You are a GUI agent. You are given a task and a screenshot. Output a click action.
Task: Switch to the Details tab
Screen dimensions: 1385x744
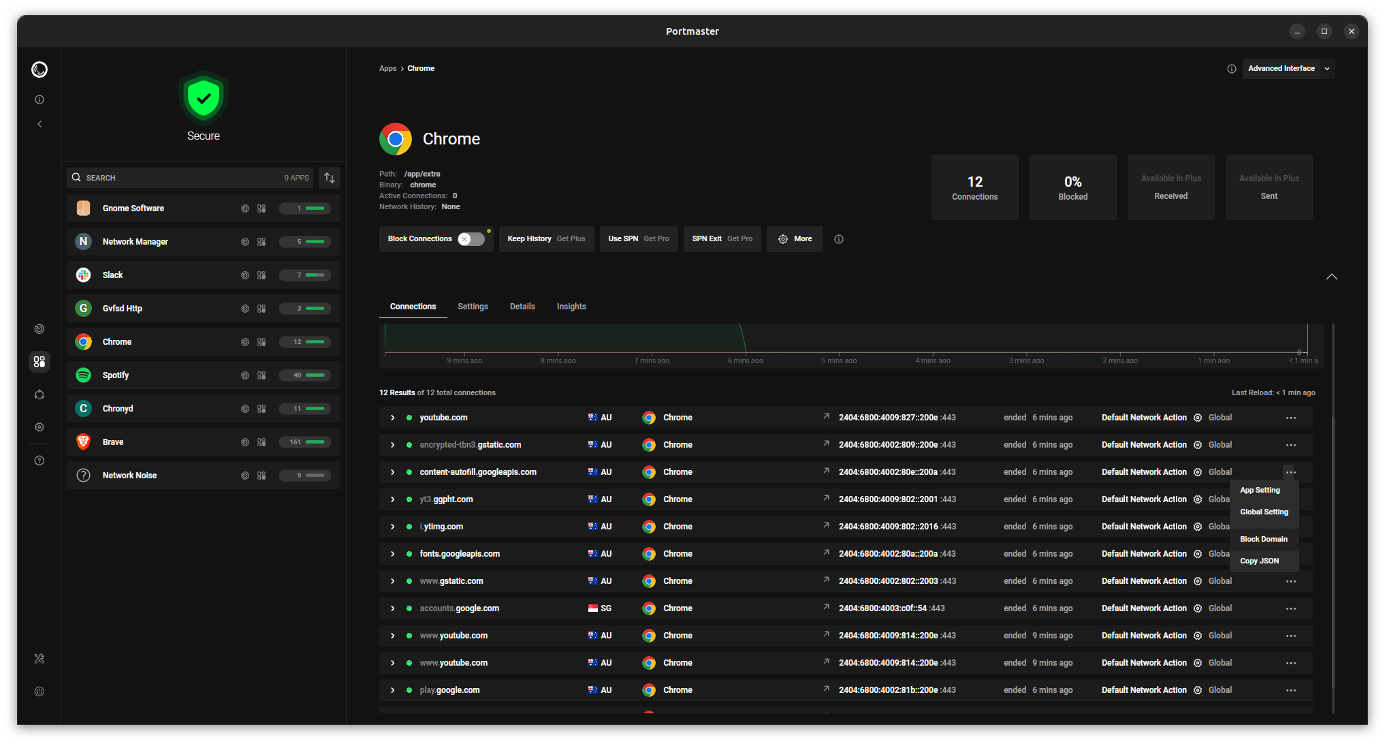522,307
